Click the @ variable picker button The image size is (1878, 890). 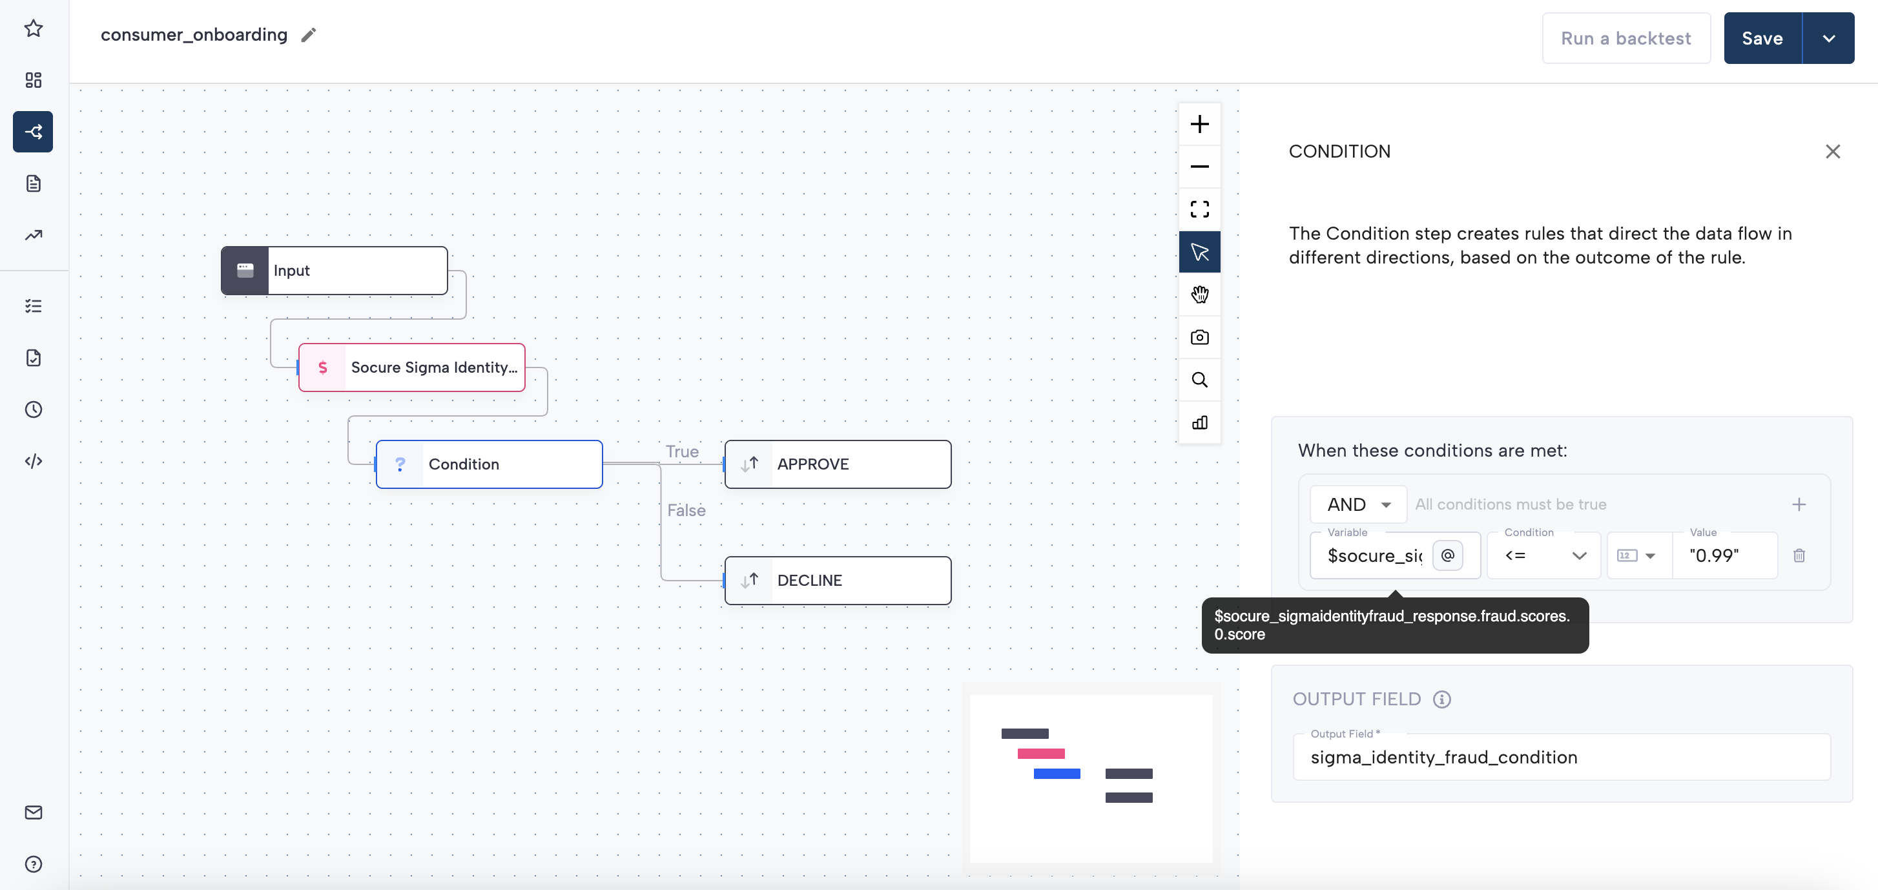(x=1447, y=555)
